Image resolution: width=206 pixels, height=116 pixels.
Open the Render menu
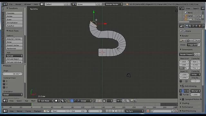click(x=18, y=4)
